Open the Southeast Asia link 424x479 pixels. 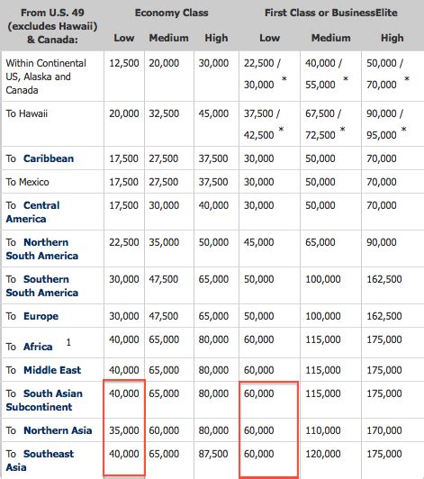coord(40,461)
